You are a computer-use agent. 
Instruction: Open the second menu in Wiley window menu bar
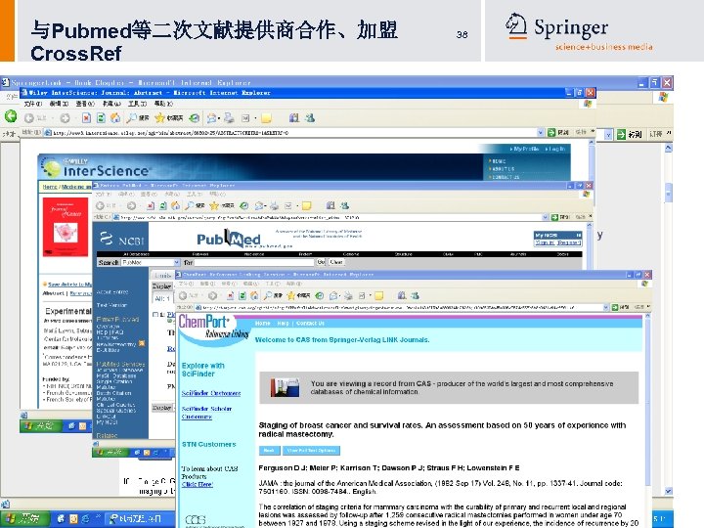point(59,104)
